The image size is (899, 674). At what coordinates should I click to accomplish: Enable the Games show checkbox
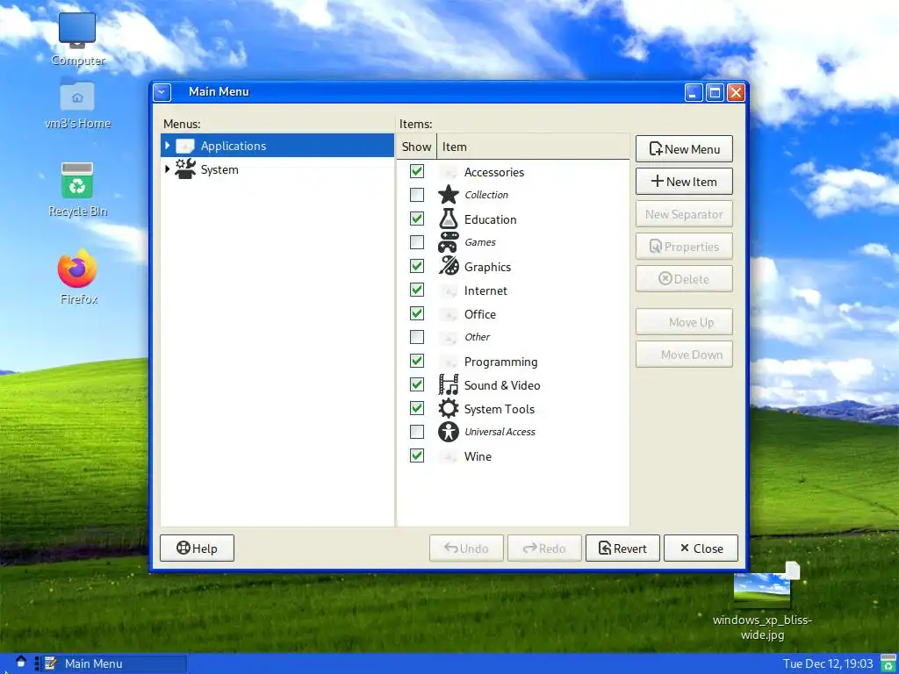coord(417,242)
